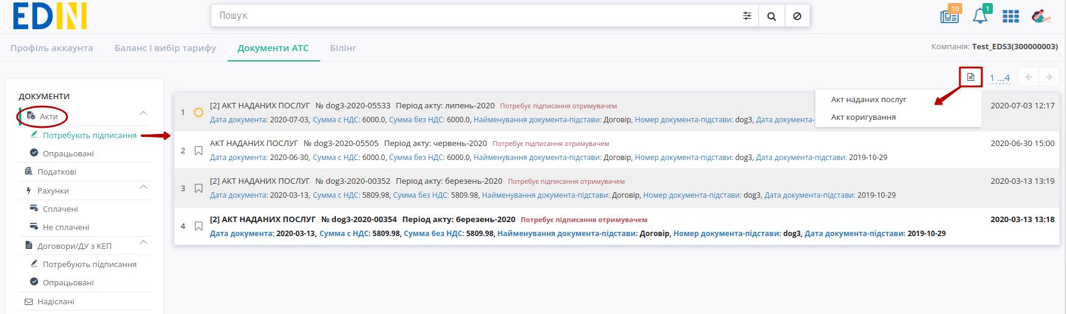Choose Акт коригування menu item
Viewport: 1066px width, 314px height.
tap(864, 117)
